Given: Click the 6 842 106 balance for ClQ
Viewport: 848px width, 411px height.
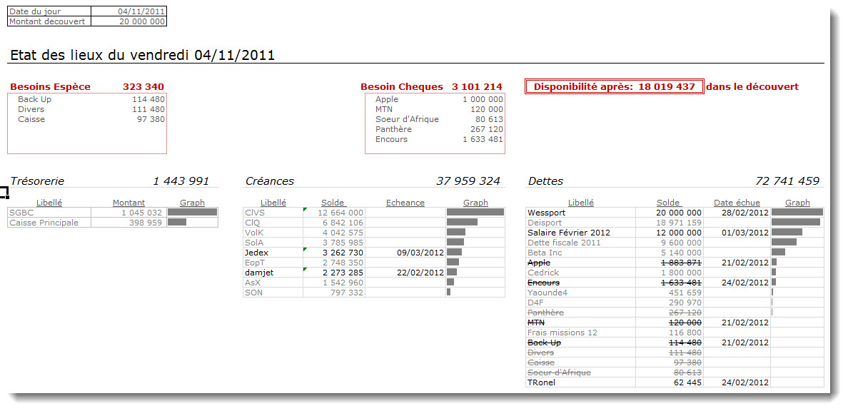Looking at the screenshot, I should tap(333, 223).
